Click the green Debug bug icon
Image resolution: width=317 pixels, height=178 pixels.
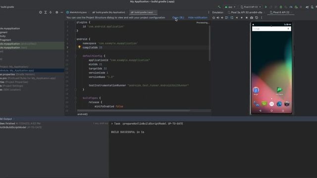point(281,7)
